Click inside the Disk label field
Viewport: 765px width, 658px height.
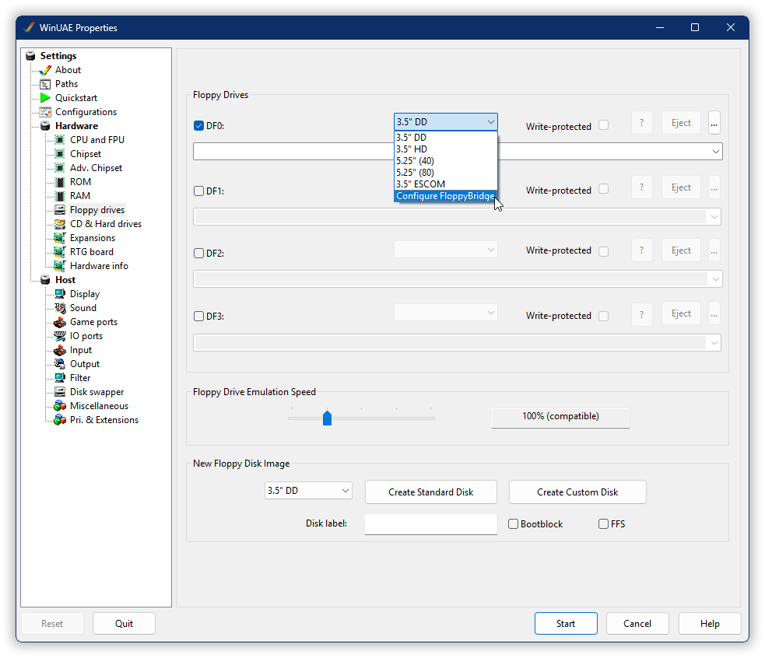click(x=430, y=523)
